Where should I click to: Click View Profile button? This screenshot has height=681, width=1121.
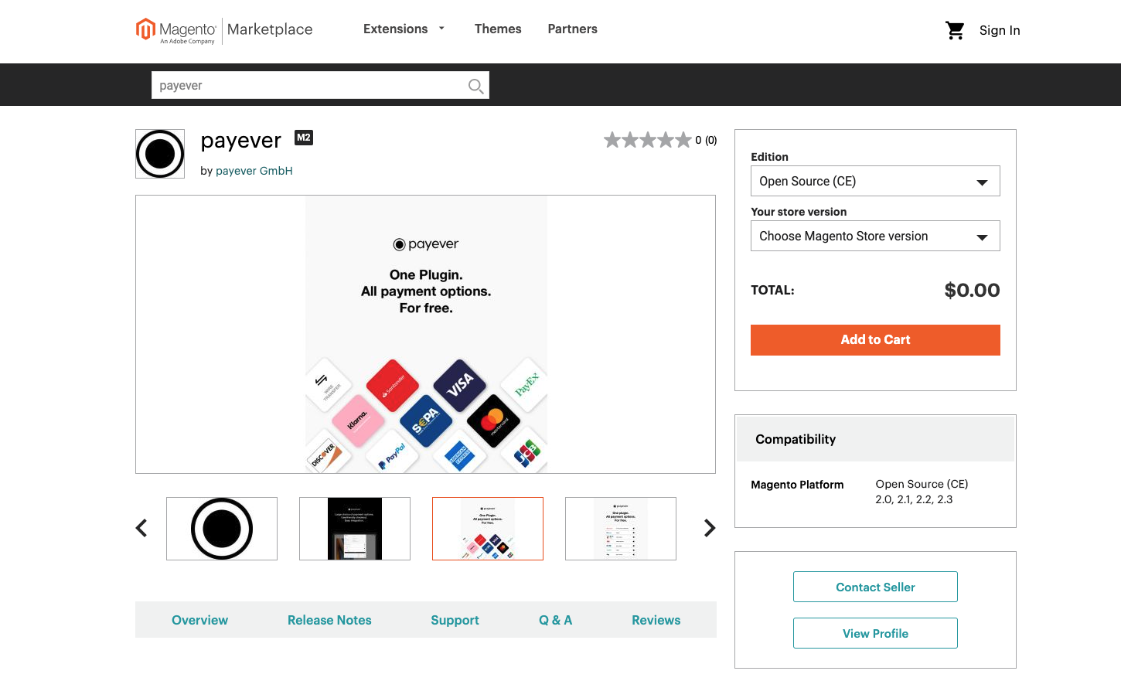(x=875, y=633)
